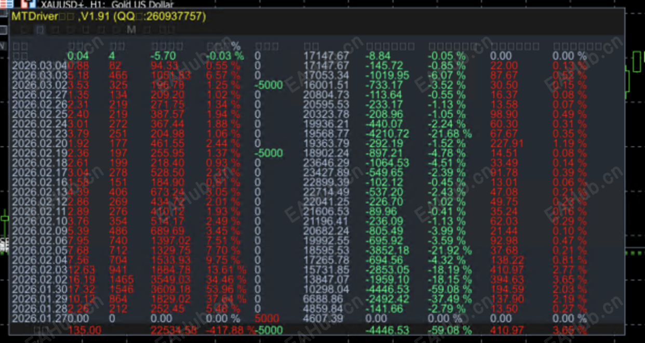Select balance value 22041.25

coord(327,202)
